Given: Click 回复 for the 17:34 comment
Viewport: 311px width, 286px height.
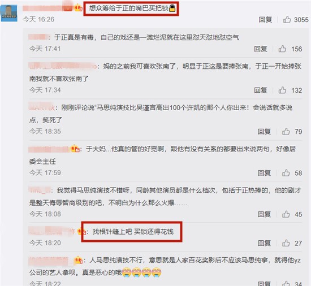Looking at the screenshot, I should (261, 90).
